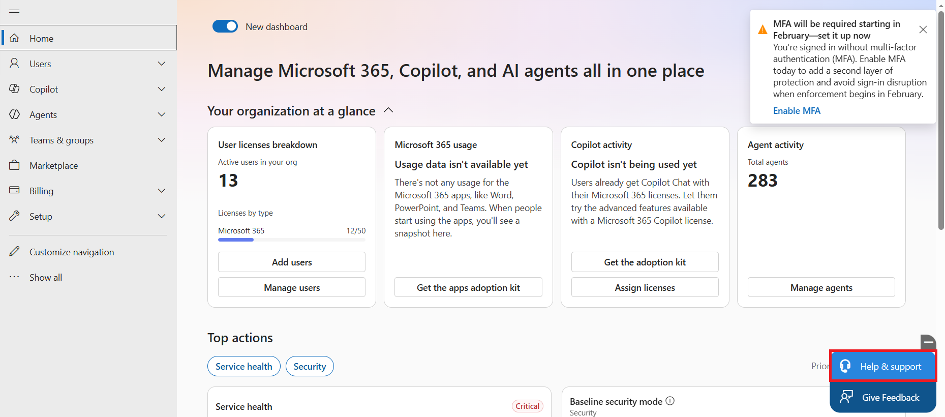Click the Teams & groups icon
The width and height of the screenshot is (945, 417).
tap(14, 140)
